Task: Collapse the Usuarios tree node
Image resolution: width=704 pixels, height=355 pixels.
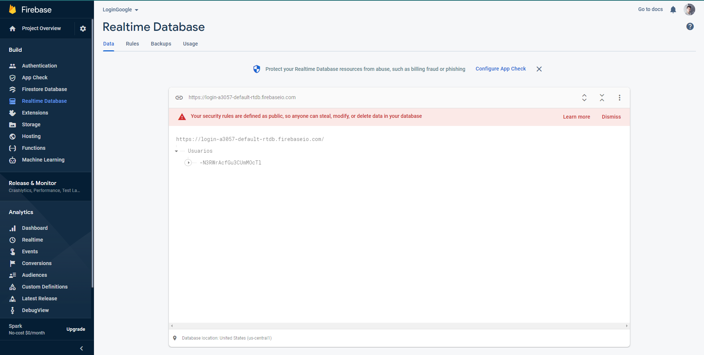Action: coord(177,151)
